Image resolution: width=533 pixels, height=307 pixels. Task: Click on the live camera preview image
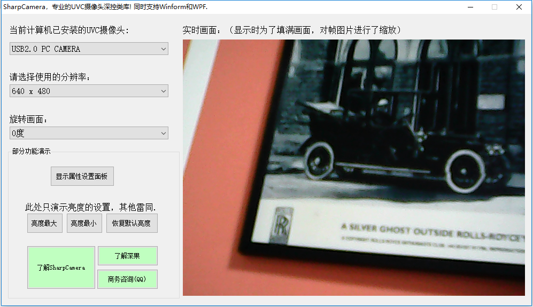(353, 168)
